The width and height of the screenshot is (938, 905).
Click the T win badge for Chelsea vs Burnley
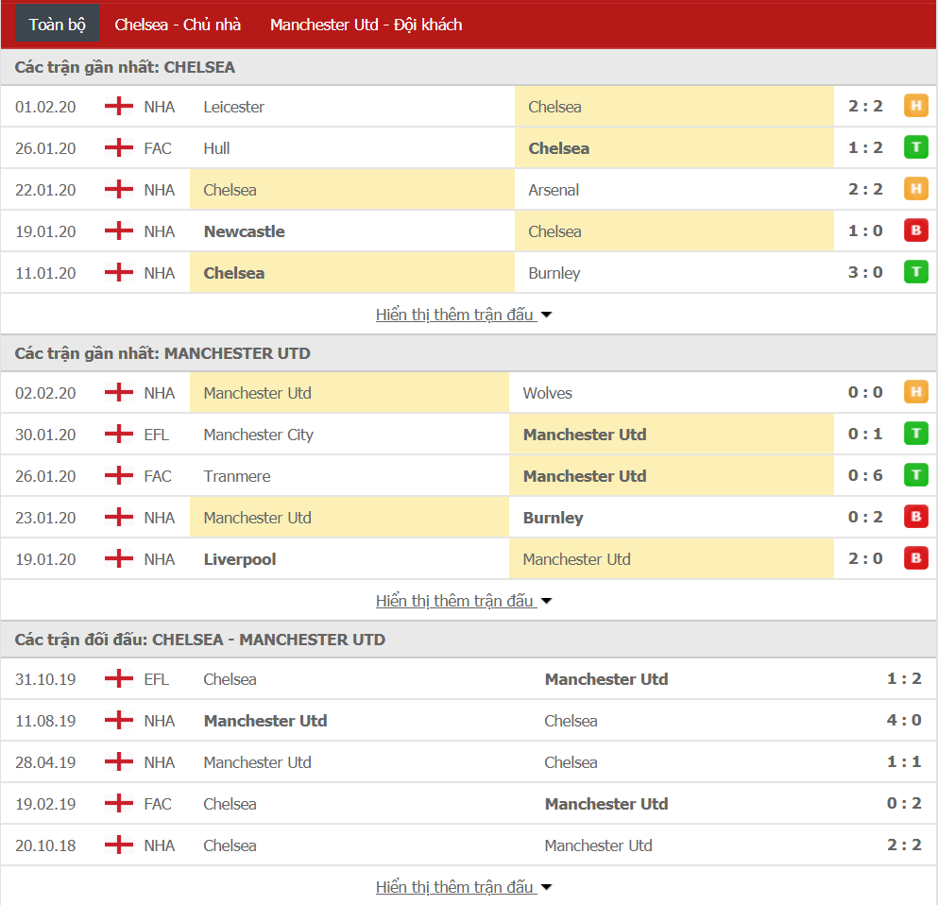[916, 272]
